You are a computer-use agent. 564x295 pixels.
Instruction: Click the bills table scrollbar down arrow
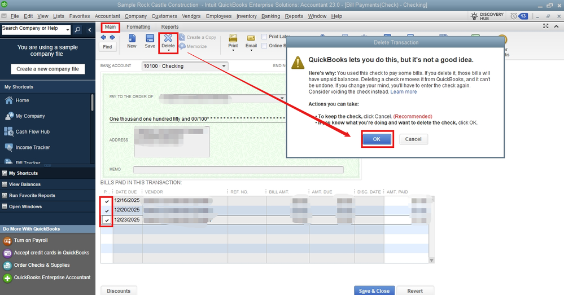click(431, 260)
